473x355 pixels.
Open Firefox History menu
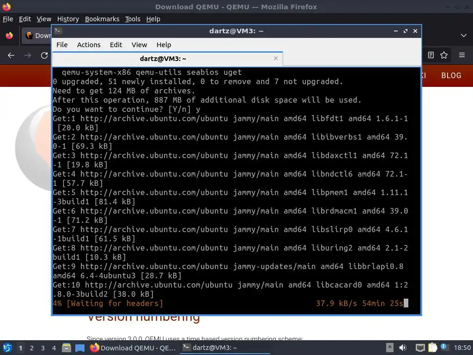(x=68, y=19)
